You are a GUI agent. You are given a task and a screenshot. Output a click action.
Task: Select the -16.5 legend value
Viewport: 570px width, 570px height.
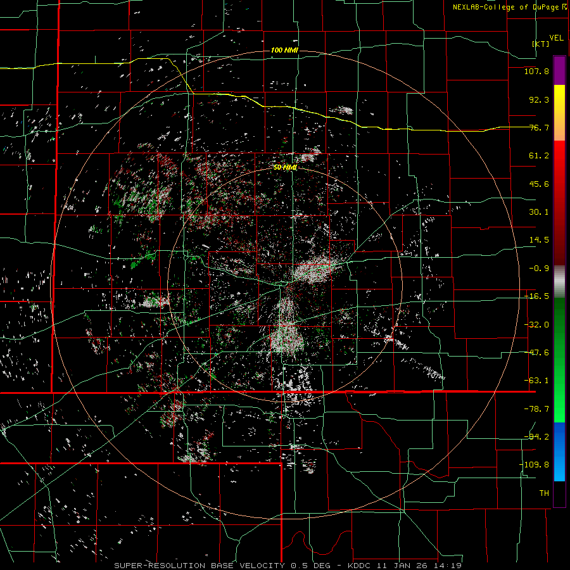pos(536,296)
